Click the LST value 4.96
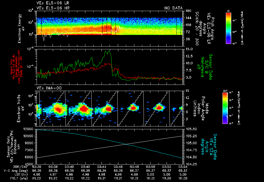The height and width of the screenshot is (182, 264). pos(37,175)
